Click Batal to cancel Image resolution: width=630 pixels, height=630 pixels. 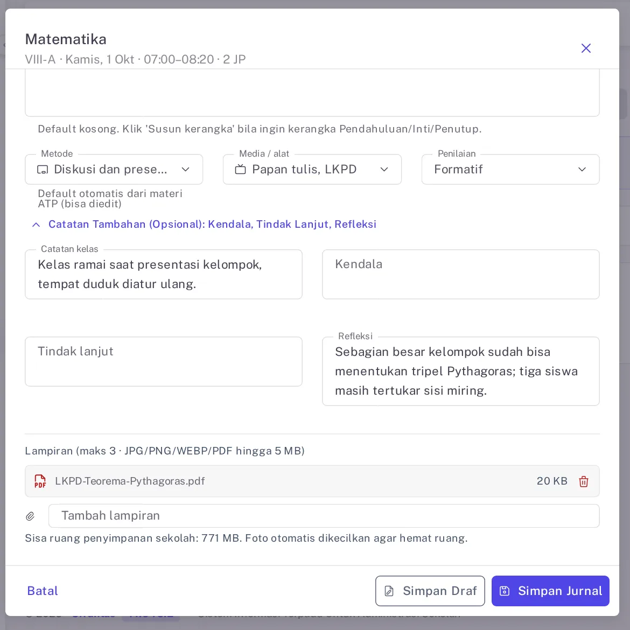(43, 591)
